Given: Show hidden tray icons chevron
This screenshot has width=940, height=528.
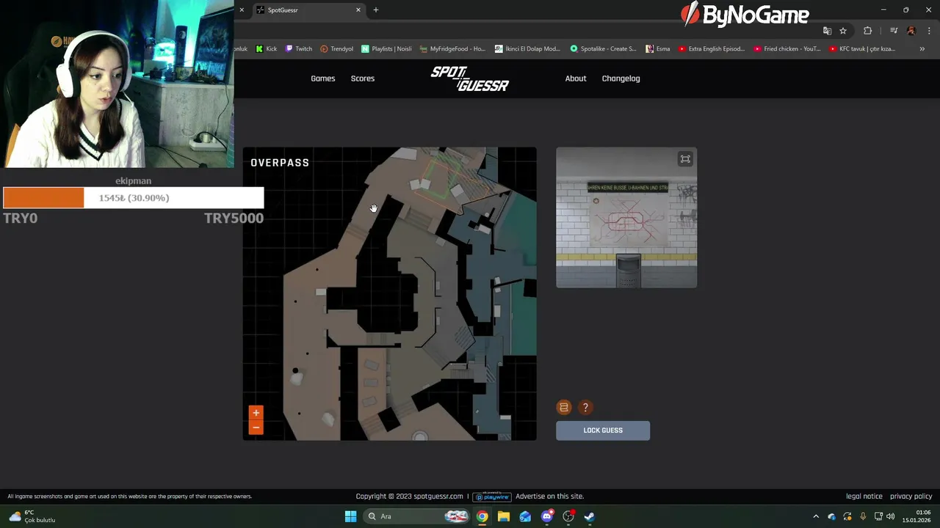Looking at the screenshot, I should (x=816, y=516).
